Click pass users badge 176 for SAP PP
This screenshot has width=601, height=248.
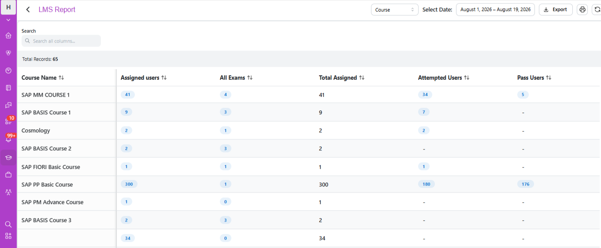tap(526, 184)
